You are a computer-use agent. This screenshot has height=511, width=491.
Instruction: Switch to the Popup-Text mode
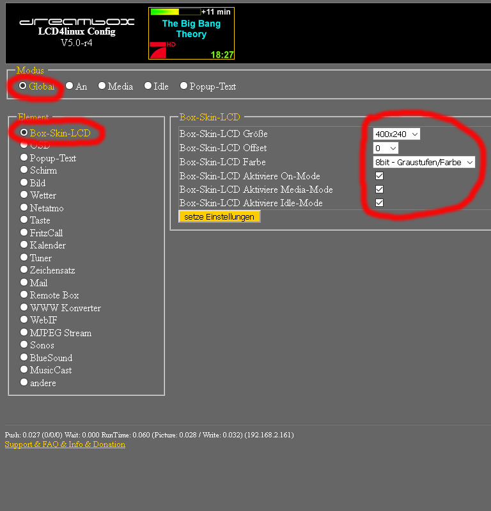pyautogui.click(x=184, y=86)
